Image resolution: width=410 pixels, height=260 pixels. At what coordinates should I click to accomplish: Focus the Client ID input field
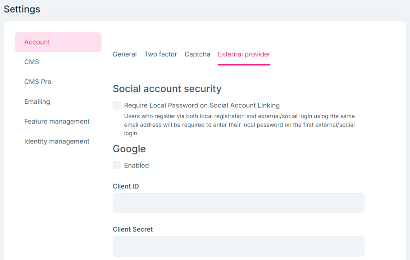[238, 203]
